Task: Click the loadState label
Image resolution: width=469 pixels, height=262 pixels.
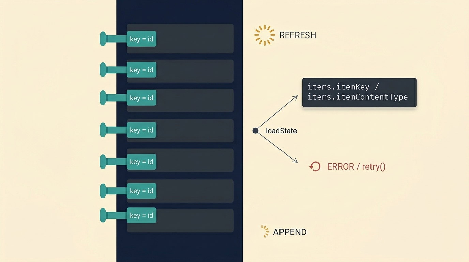Action: [x=281, y=131]
